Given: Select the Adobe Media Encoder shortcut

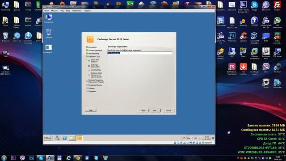Looking at the screenshot, I should (x=243, y=7).
